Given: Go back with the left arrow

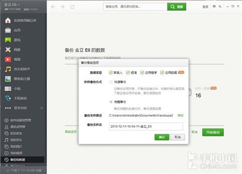Looking at the screenshot, I should (53, 7).
